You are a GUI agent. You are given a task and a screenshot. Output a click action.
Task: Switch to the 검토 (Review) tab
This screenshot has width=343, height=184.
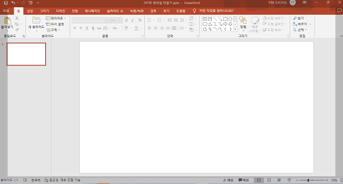click(x=153, y=11)
